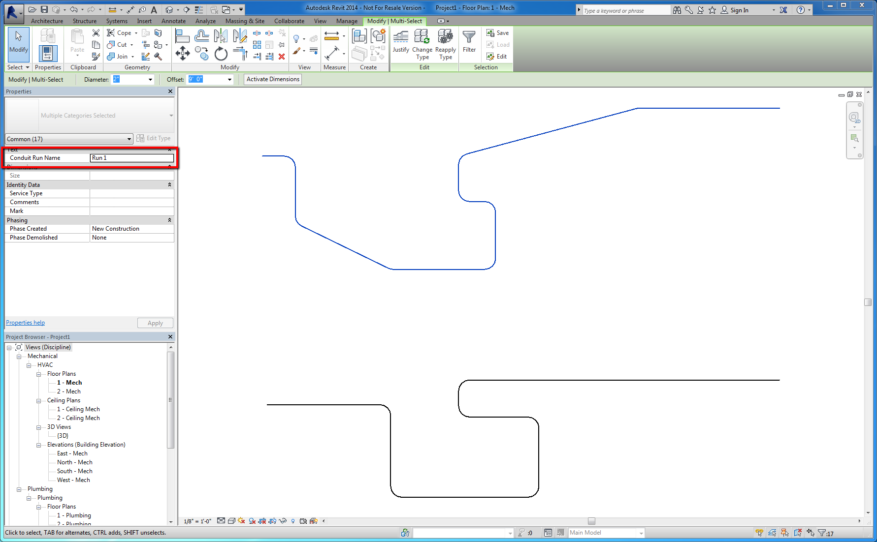Select the Trim/Extend to Corner tool
The image size is (877, 542).
(240, 53)
